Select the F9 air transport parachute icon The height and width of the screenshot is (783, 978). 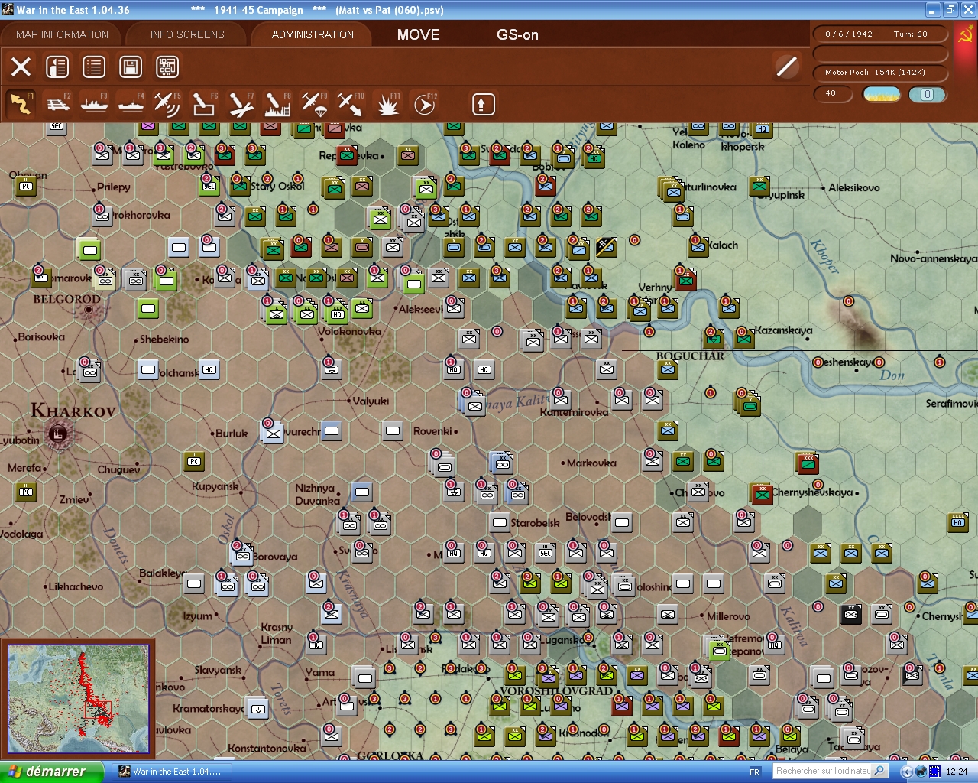[x=314, y=104]
